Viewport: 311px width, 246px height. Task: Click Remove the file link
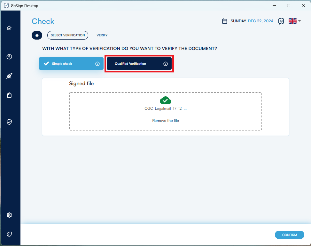coord(166,121)
